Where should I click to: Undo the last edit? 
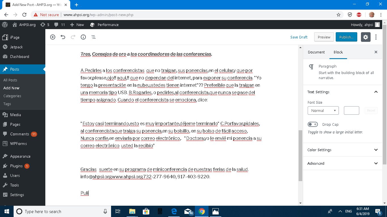pyautogui.click(x=63, y=37)
